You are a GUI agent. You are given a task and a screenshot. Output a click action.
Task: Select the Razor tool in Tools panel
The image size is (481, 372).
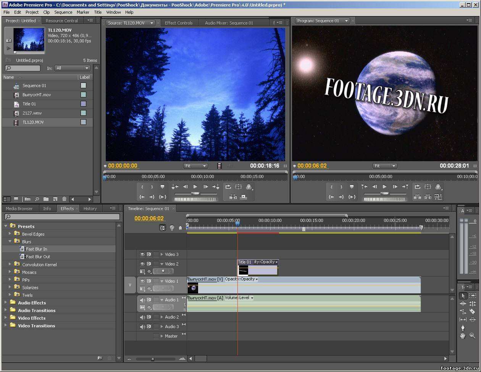[x=472, y=312]
